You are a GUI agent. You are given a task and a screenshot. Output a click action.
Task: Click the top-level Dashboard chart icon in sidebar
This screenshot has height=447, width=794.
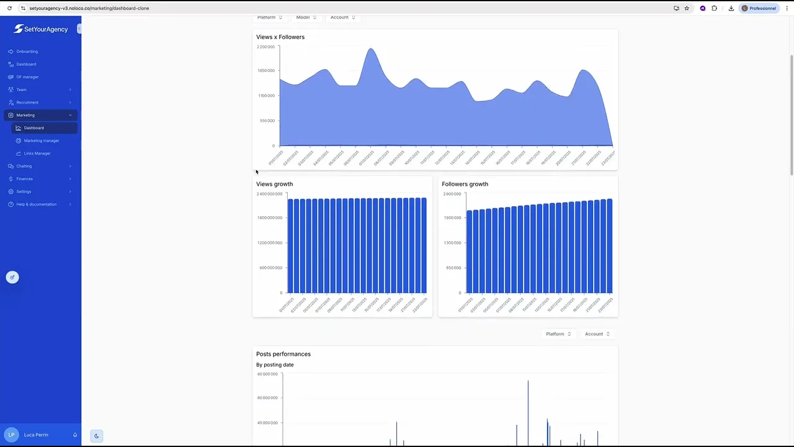coord(11,65)
